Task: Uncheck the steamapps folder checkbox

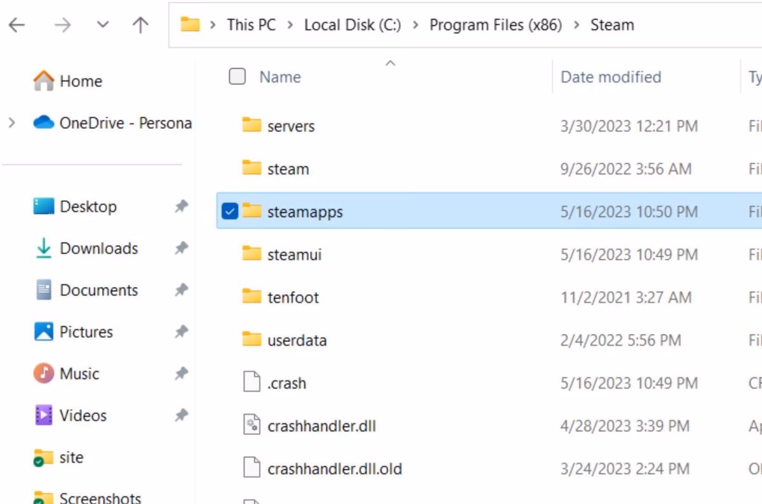Action: click(x=230, y=211)
